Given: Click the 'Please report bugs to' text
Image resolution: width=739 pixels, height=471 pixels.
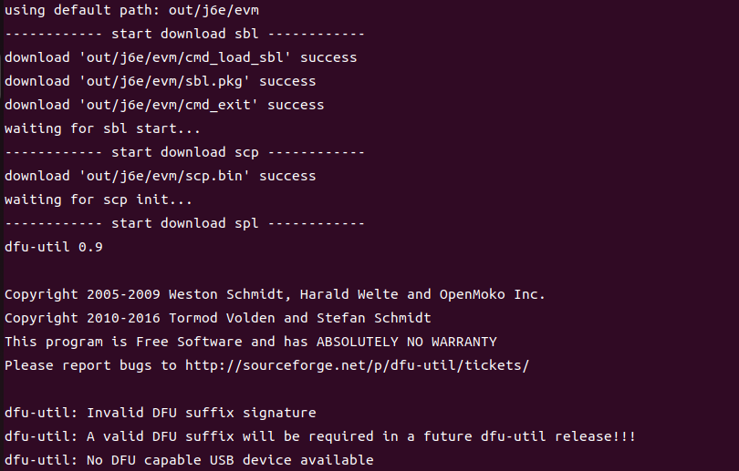Looking at the screenshot, I should coord(90,365).
